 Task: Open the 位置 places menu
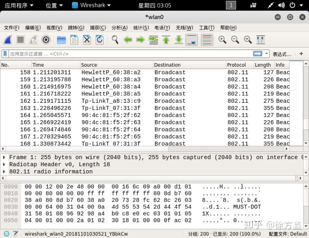click(54, 5)
